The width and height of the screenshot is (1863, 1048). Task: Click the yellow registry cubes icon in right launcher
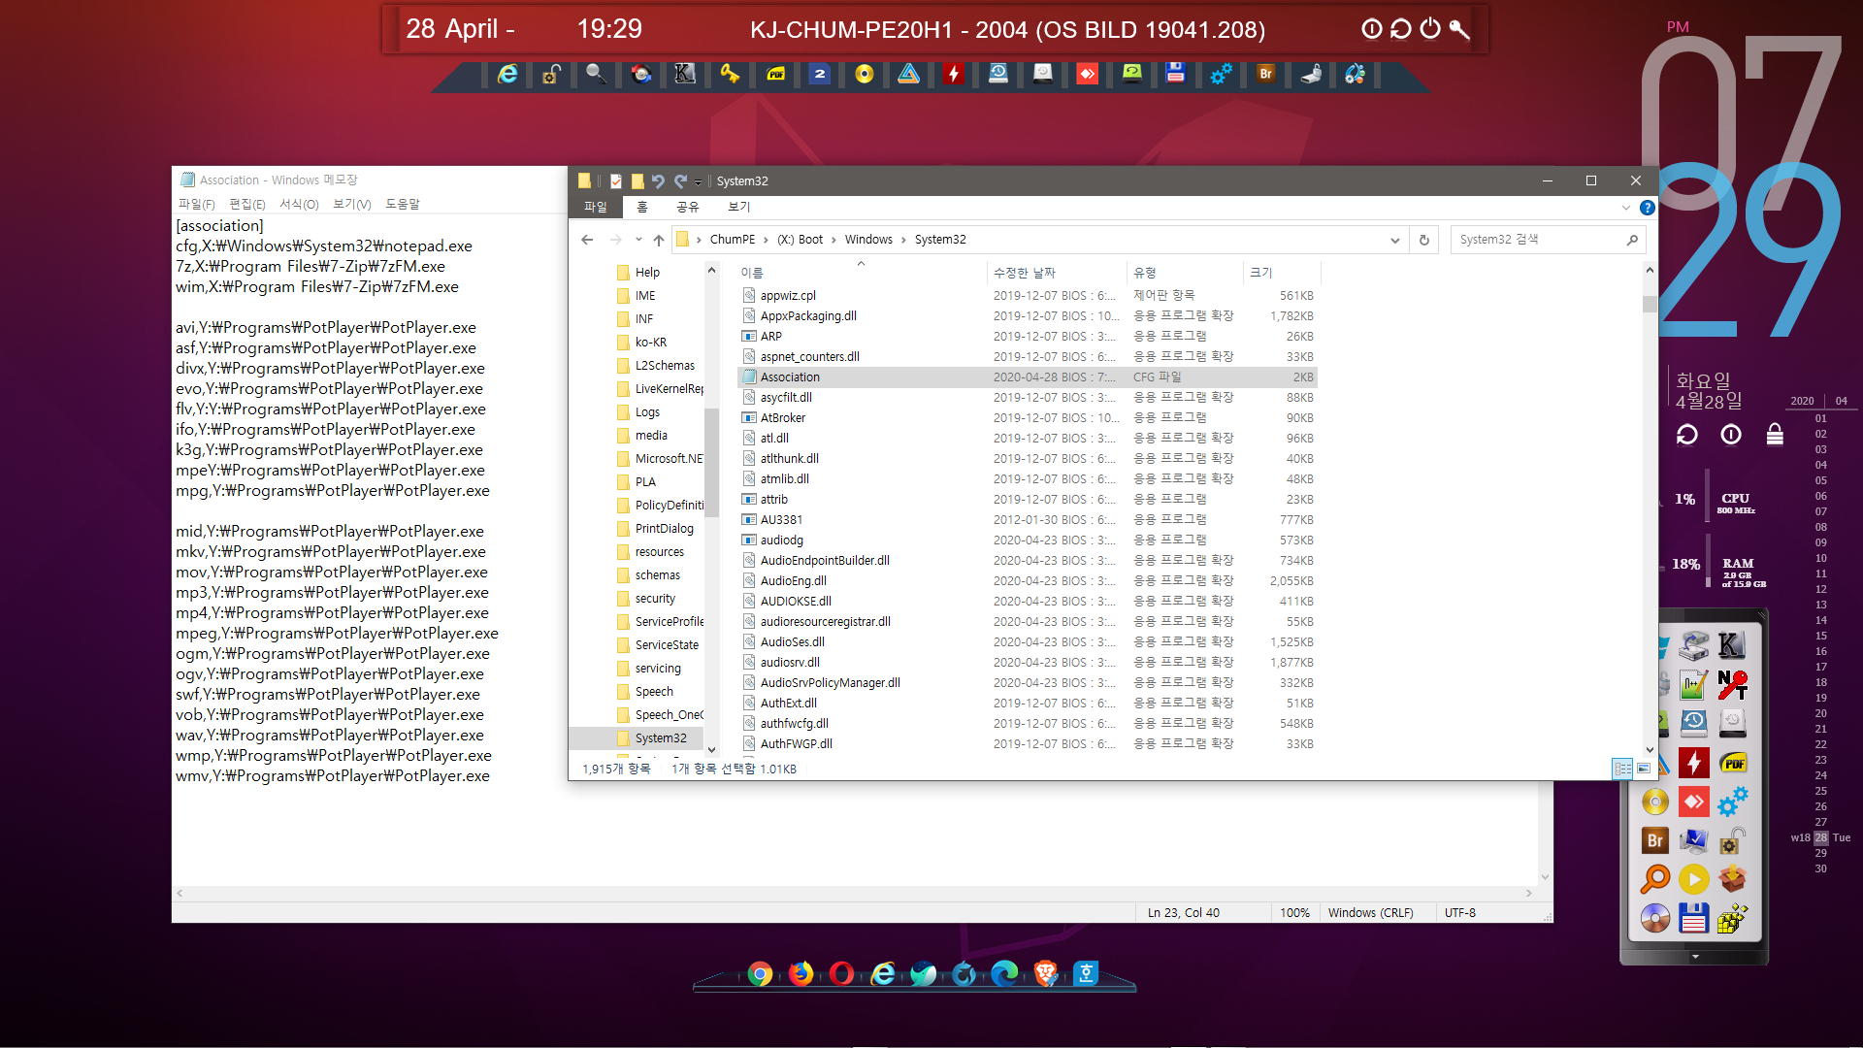point(1732,918)
